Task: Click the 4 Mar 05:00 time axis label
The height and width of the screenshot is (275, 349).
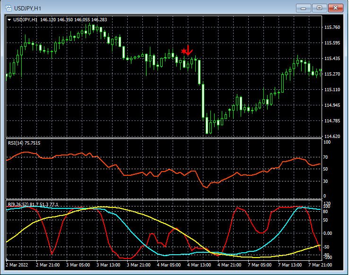Action: 169,265
